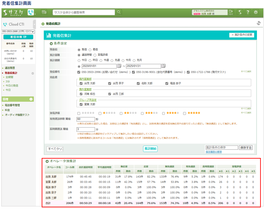
Task: Select the 今日 period radio button
Action: [79, 60]
